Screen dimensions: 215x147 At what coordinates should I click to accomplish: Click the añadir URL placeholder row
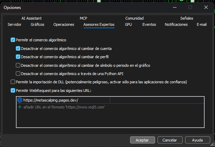tap(110, 107)
